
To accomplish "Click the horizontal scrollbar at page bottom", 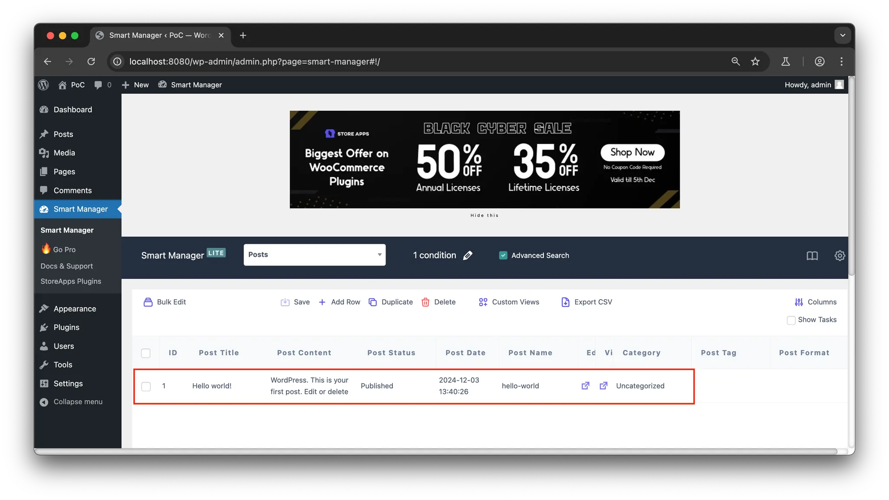I will pyautogui.click(x=434, y=451).
